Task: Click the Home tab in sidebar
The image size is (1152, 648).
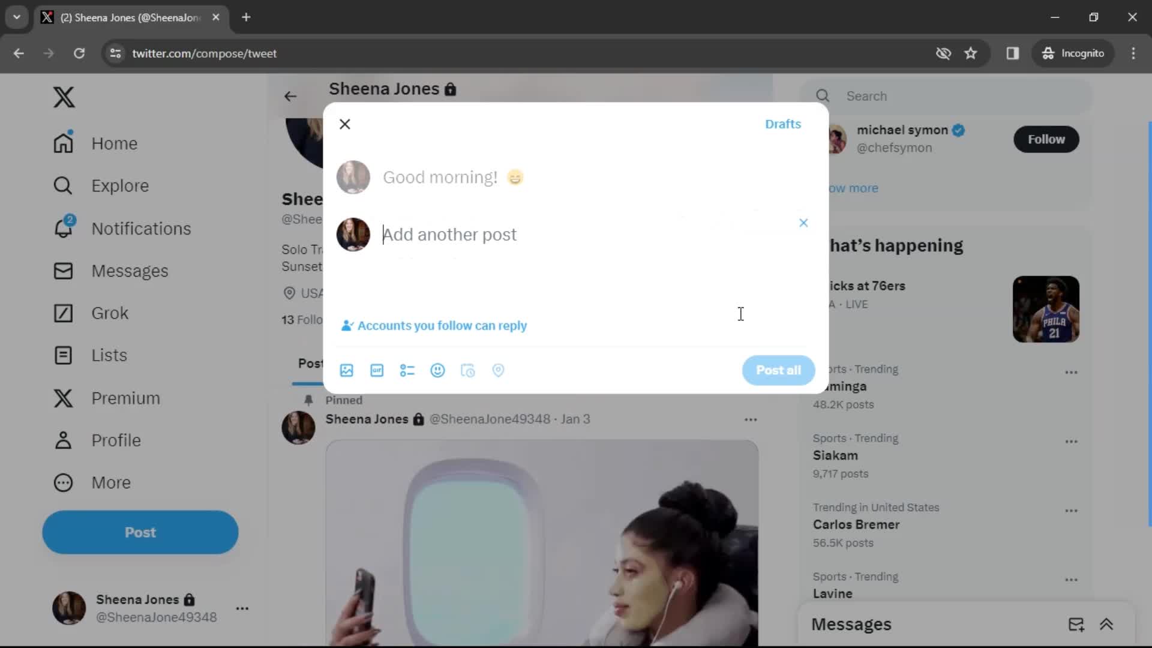Action: point(113,143)
